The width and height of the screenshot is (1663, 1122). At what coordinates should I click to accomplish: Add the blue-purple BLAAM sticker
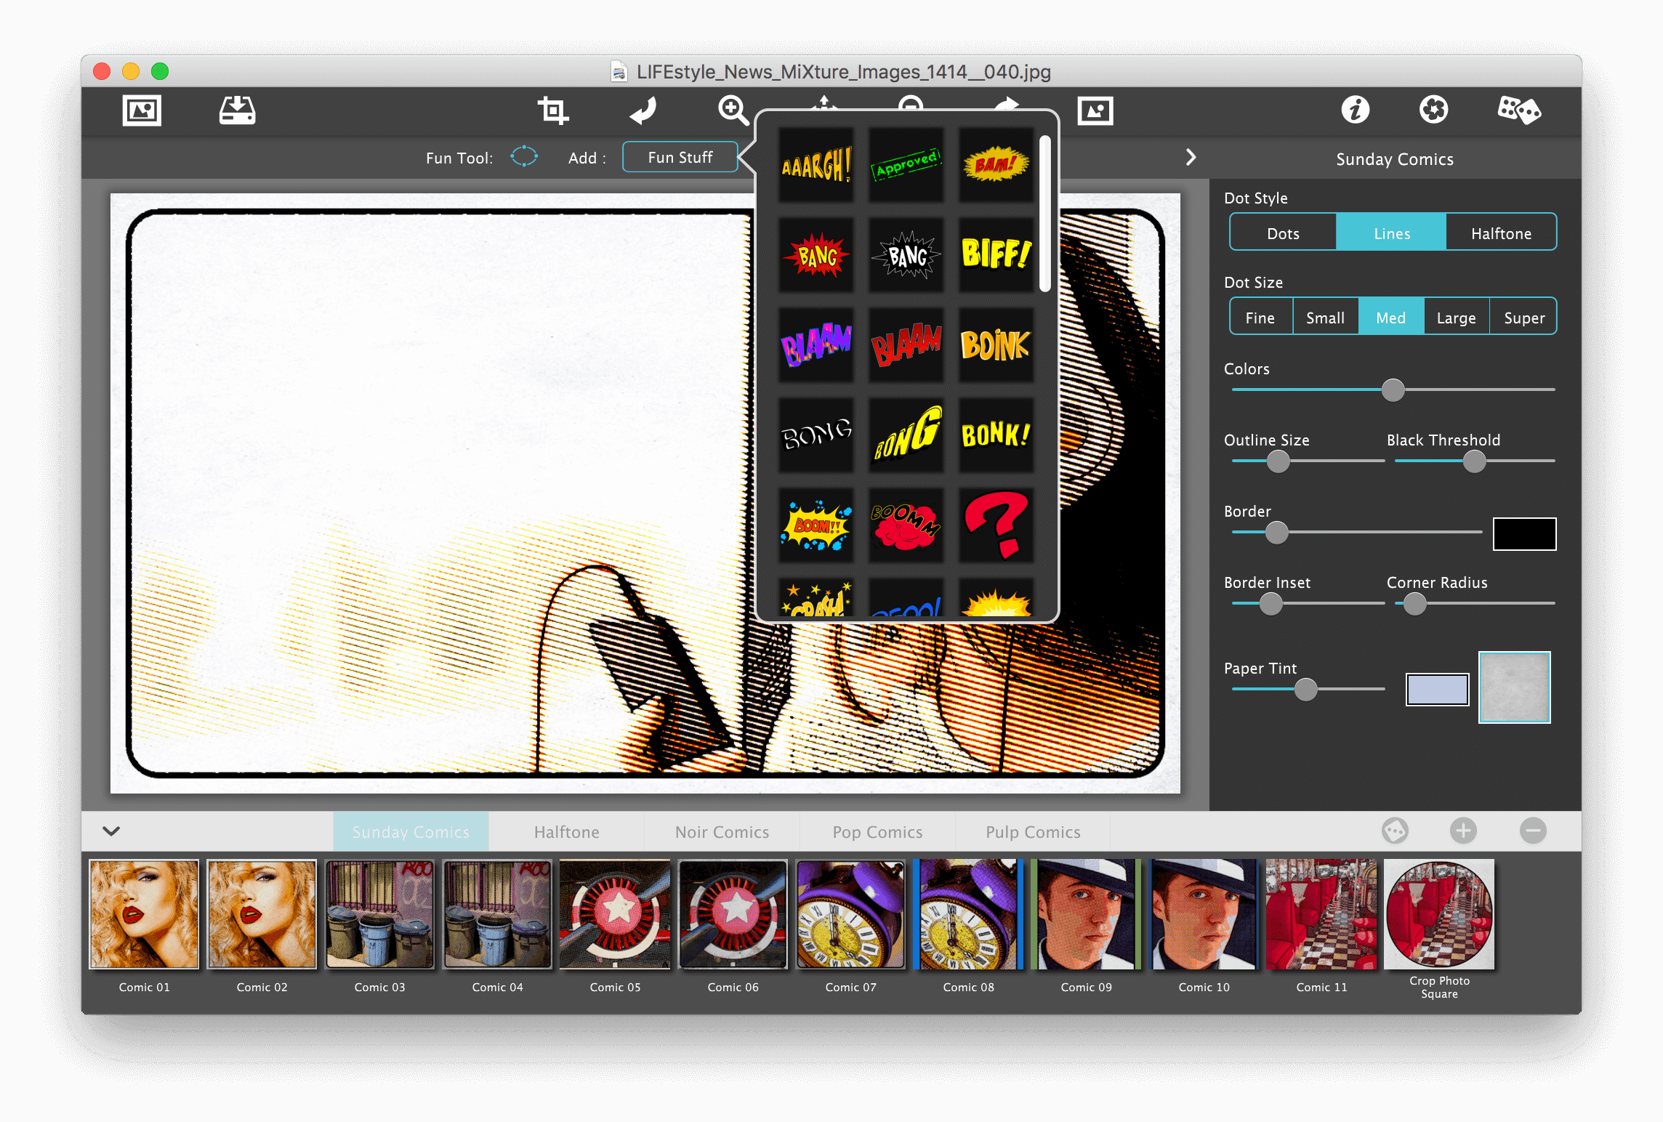pos(816,345)
